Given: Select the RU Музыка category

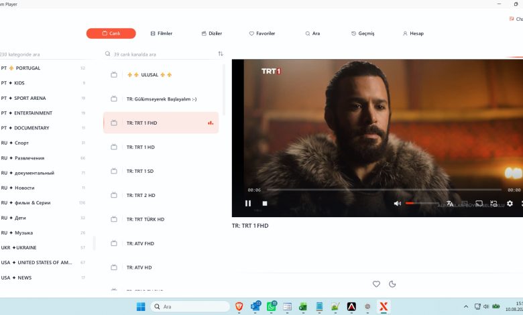Looking at the screenshot, I should coord(43,233).
